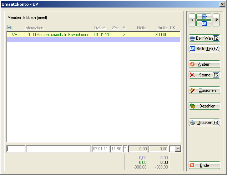The image size is (227, 175).
Task: Click the status field showing T
Action: click(125, 149)
